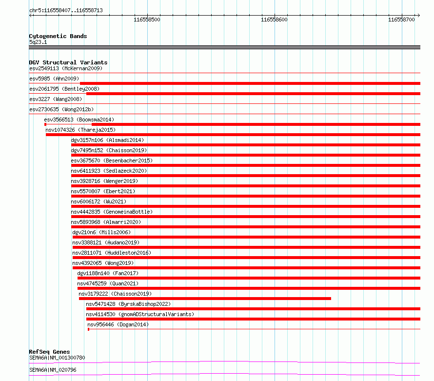Open dgv7495n152 (Chaisson2019) variant
Viewport: 434px width, 381px height.
click(x=109, y=150)
